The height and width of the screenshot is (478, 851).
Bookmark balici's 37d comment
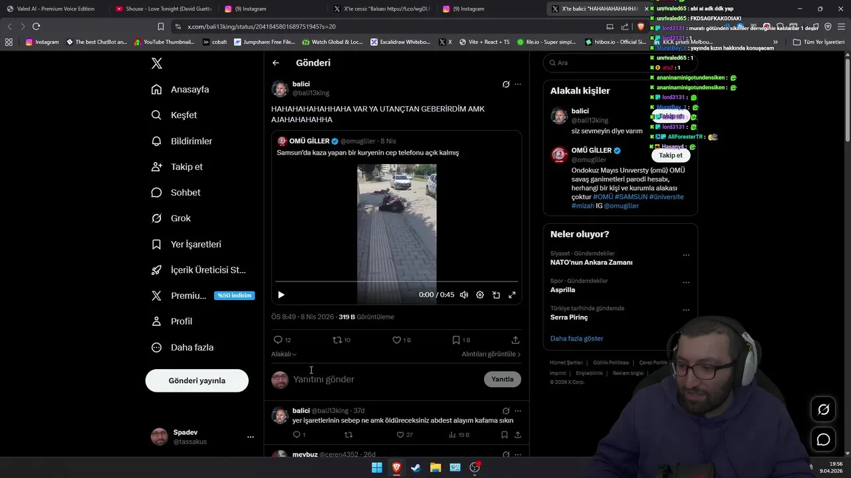[504, 435]
